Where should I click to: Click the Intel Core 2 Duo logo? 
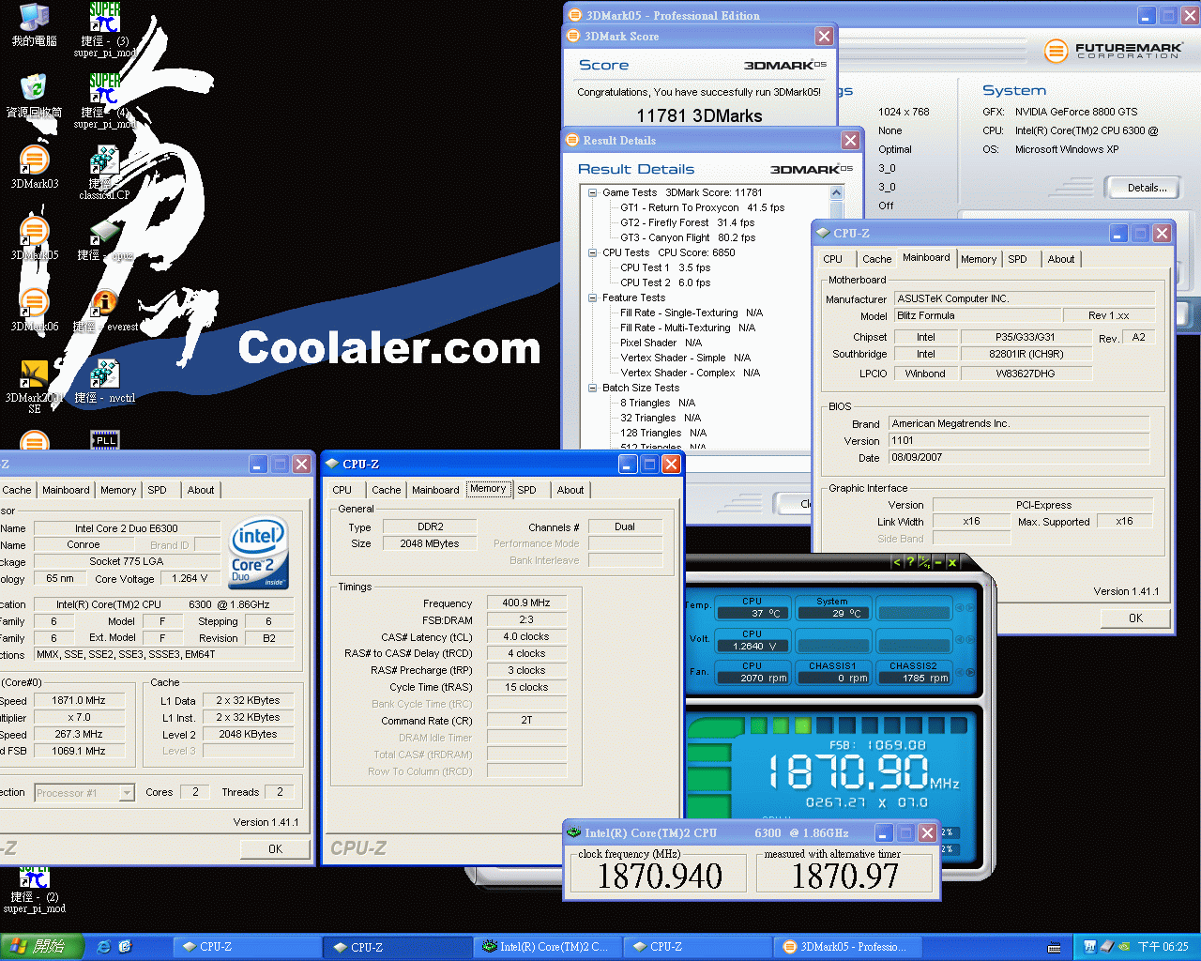pos(259,553)
